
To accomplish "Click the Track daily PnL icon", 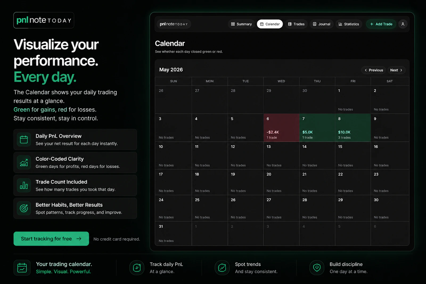I will (x=137, y=268).
